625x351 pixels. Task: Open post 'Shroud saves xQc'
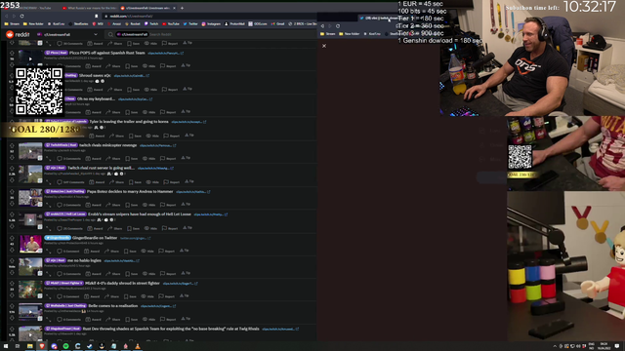[x=95, y=75]
